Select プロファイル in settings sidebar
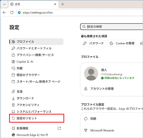The image size is (143, 138). pyautogui.click(x=36, y=42)
